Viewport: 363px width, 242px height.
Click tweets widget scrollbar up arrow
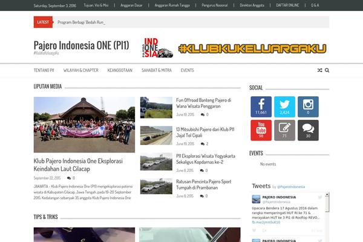[327, 195]
